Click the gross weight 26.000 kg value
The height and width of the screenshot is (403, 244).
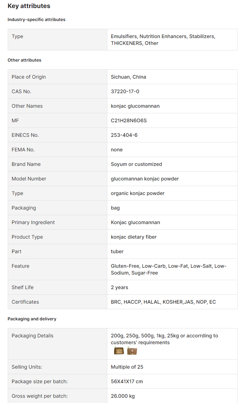(123, 396)
